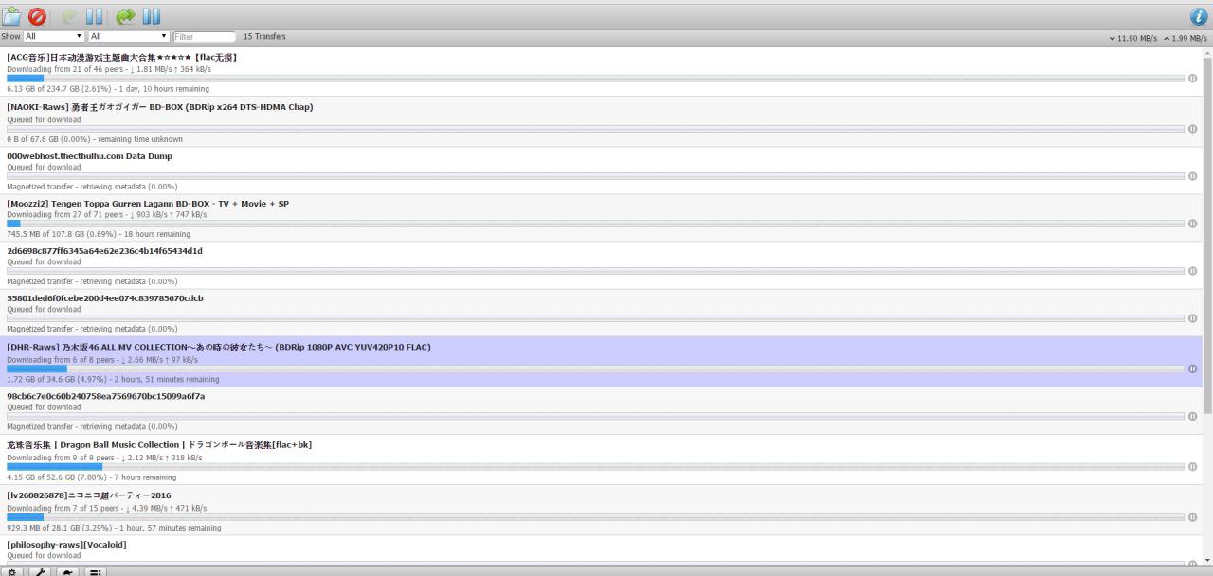This screenshot has width=1213, height=576.
Task: Open preferences with the wrench icon
Action: [x=40, y=571]
